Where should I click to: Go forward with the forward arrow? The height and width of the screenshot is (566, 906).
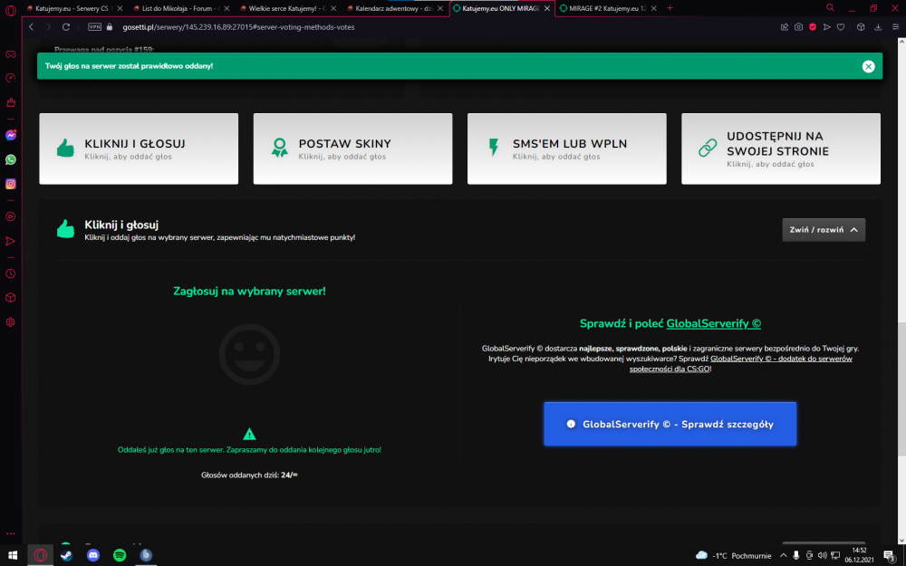[x=49, y=27]
